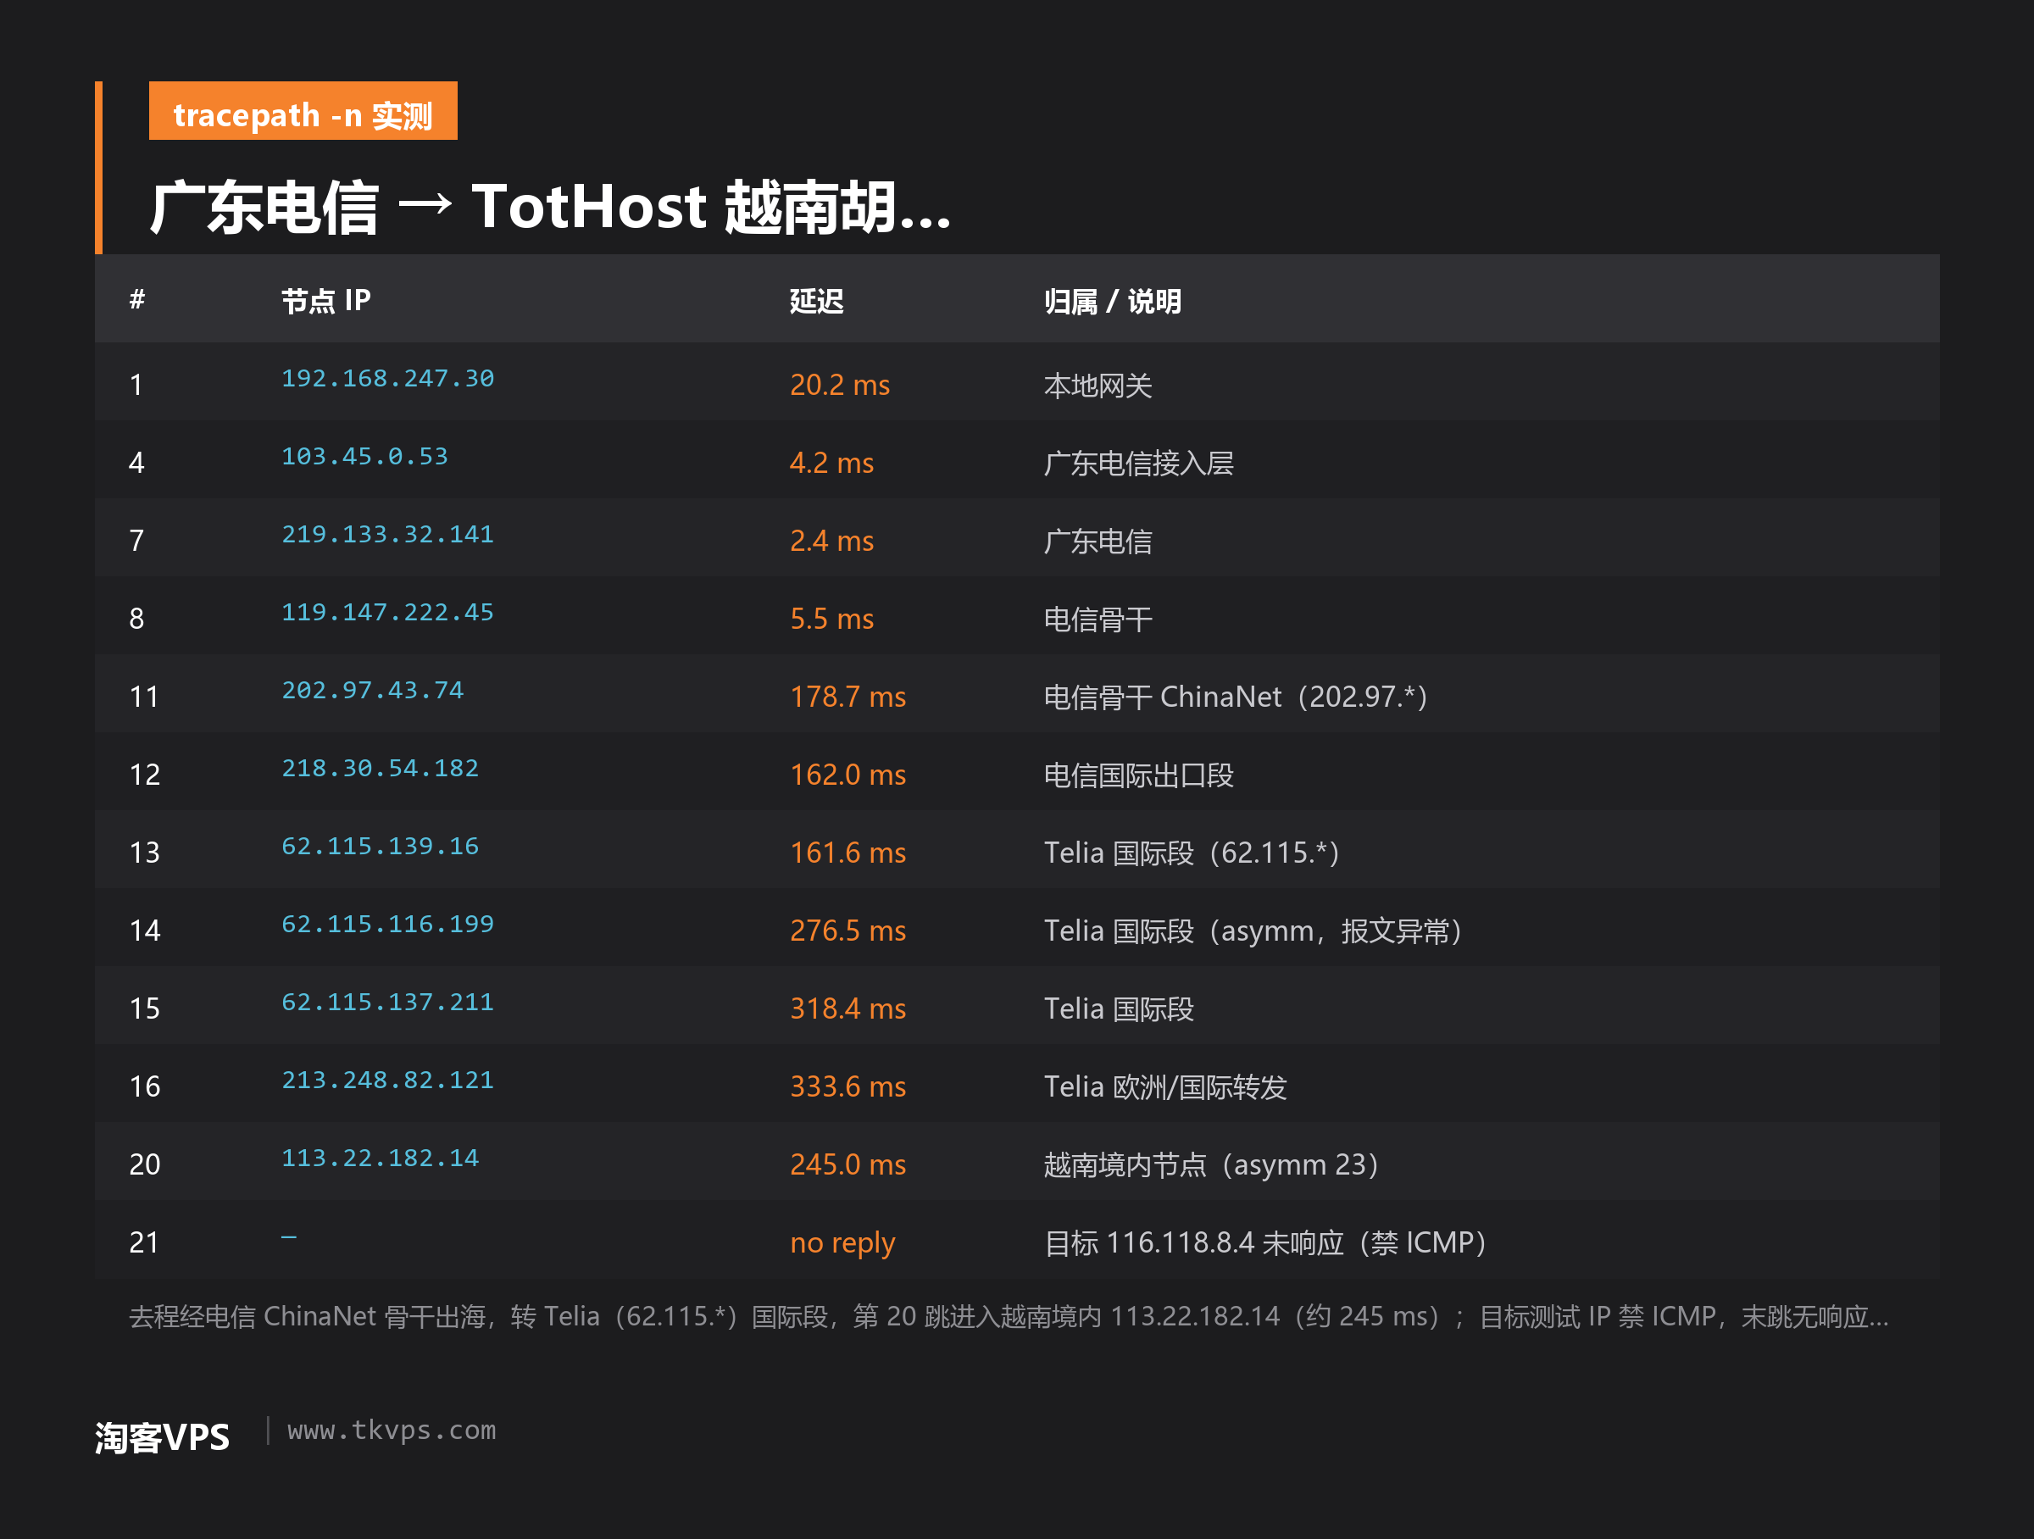Select IP 62.115.137.211

point(387,1003)
